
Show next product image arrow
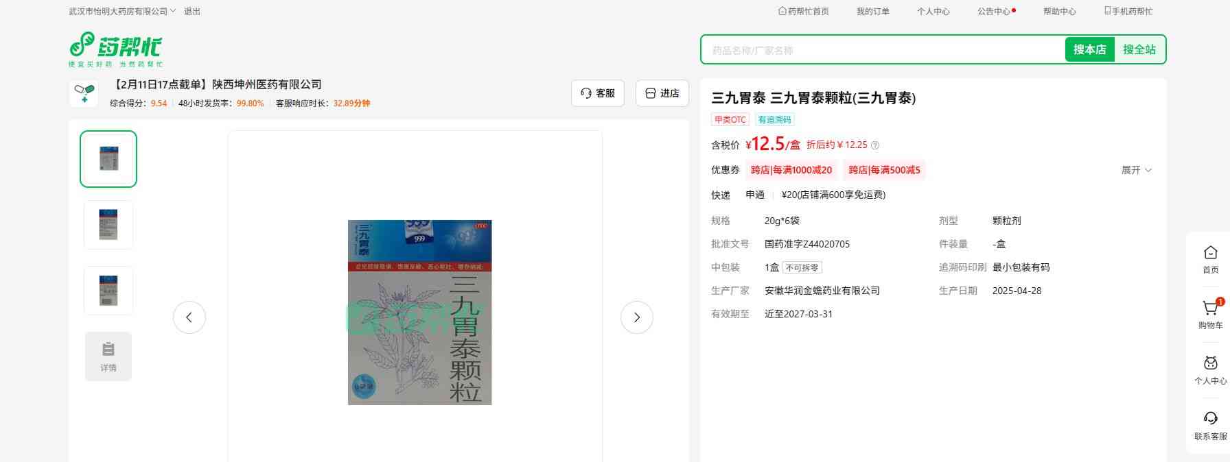pyautogui.click(x=636, y=317)
